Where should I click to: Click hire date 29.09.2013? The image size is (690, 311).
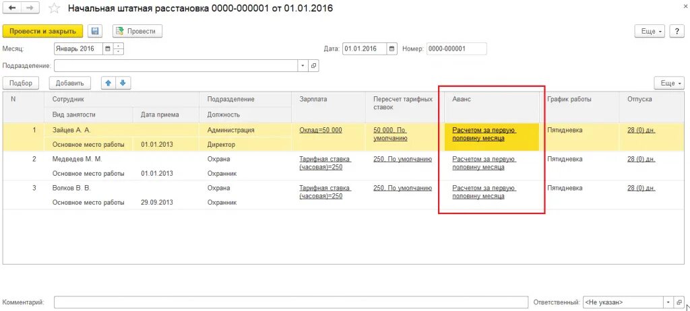[x=157, y=203]
